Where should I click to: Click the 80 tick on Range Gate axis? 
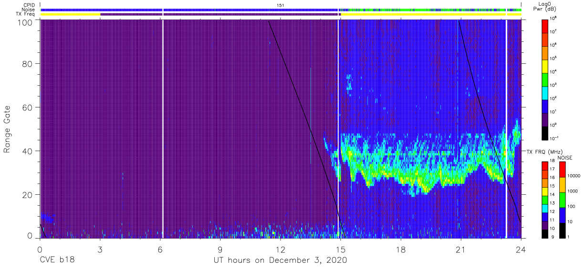pos(28,64)
